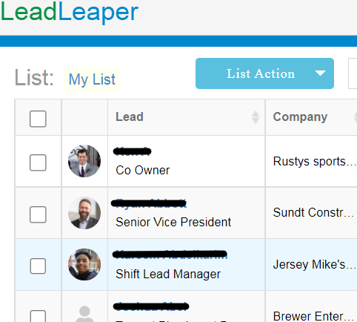This screenshot has height=322, width=357.
Task: Click the Lead column header
Action: 130,116
